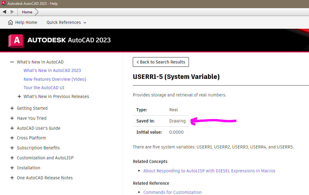
Task: Open New Features Overview (Video)
Action: 55,79
